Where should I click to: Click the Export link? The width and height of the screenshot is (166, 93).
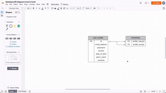pos(13,44)
